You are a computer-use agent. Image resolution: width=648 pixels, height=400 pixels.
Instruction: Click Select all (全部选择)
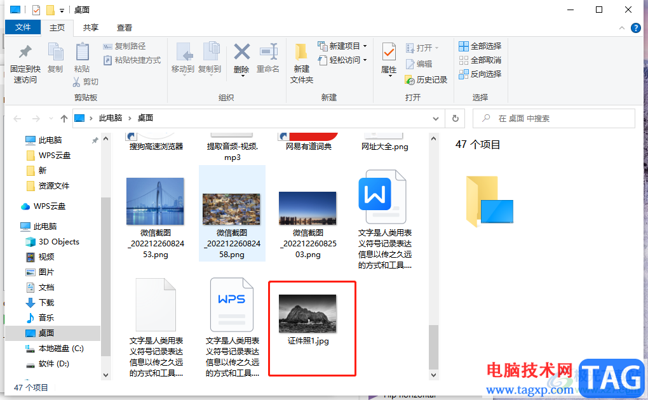click(x=480, y=46)
